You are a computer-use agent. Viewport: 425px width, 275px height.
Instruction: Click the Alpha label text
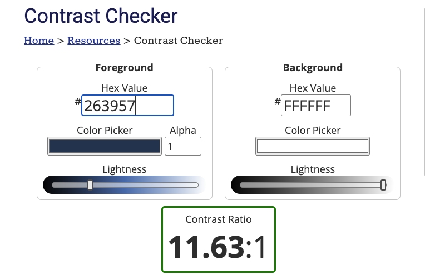[x=183, y=131]
